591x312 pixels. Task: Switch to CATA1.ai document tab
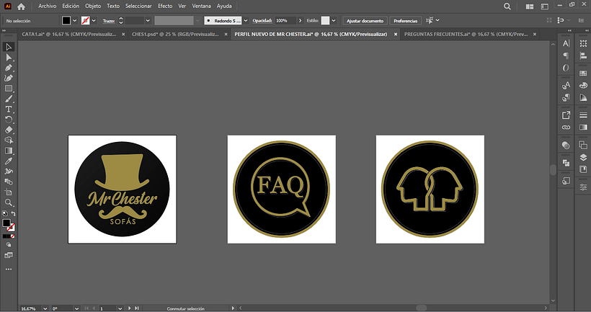point(69,35)
